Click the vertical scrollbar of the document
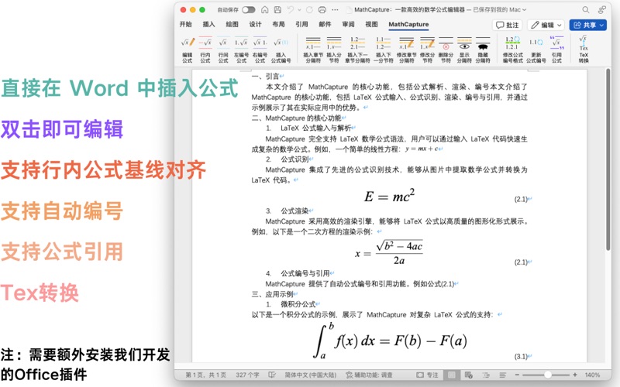 tap(608, 159)
